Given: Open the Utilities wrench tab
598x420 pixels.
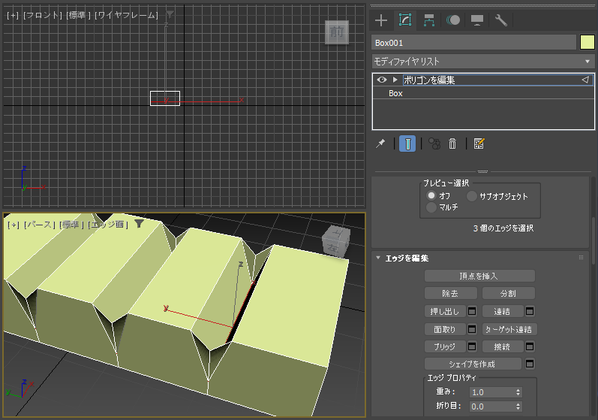Looking at the screenshot, I should (x=501, y=20).
